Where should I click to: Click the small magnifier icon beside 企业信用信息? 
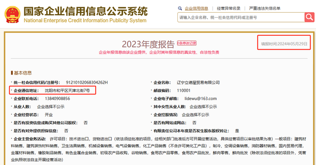180,8
